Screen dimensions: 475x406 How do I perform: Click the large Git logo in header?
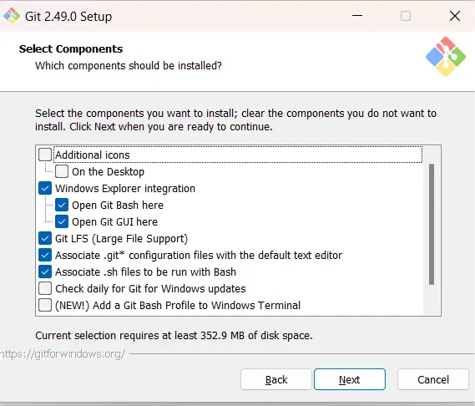(x=445, y=57)
